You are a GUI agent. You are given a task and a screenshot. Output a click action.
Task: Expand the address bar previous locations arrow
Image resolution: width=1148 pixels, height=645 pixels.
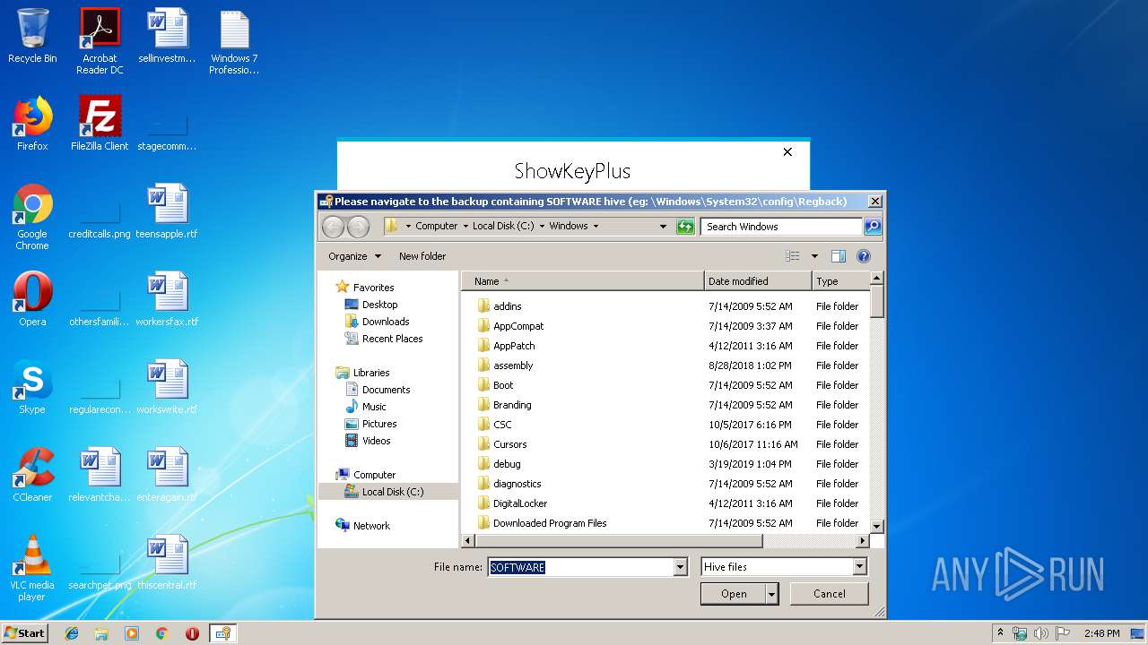coord(664,227)
